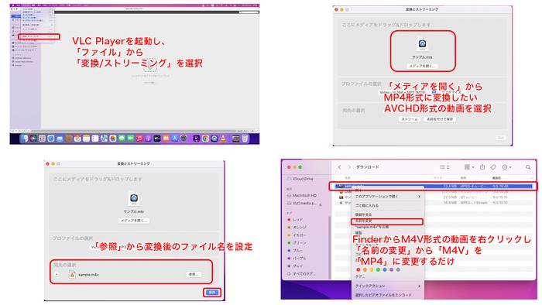Image resolution: width=542 pixels, height=305 pixels.
Task: Click the blue 保存 button
Action: click(212, 292)
